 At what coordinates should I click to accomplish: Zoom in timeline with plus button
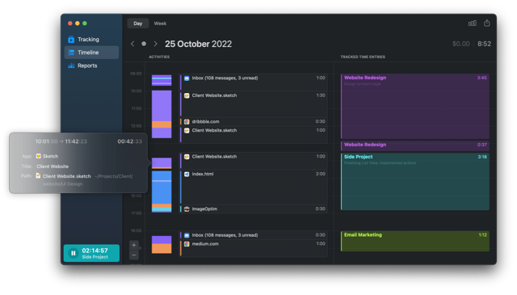[134, 245]
